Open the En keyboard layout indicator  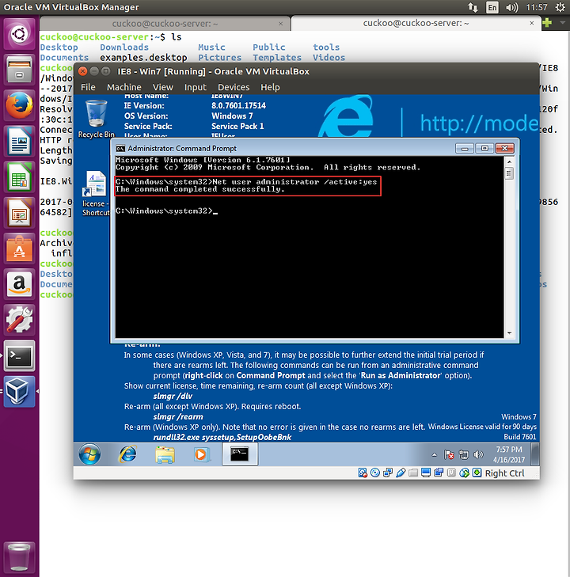tap(492, 7)
